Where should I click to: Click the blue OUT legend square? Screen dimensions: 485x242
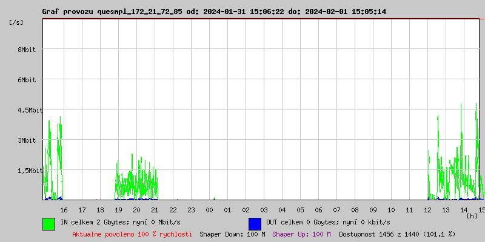point(255,224)
